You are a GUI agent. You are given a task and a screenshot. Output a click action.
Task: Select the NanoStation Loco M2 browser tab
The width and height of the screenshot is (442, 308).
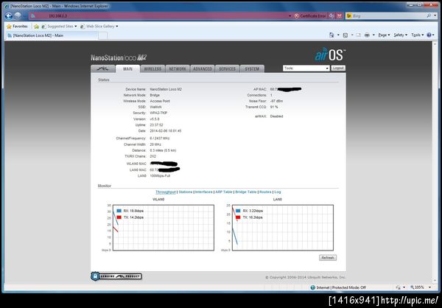tap(52, 35)
